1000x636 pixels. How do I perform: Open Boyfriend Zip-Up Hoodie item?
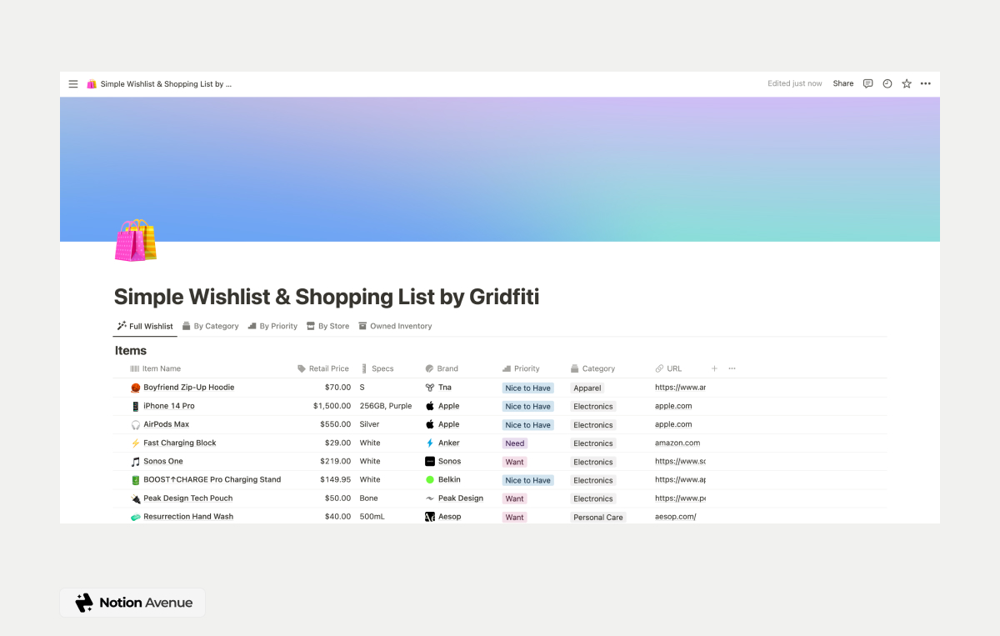point(188,388)
